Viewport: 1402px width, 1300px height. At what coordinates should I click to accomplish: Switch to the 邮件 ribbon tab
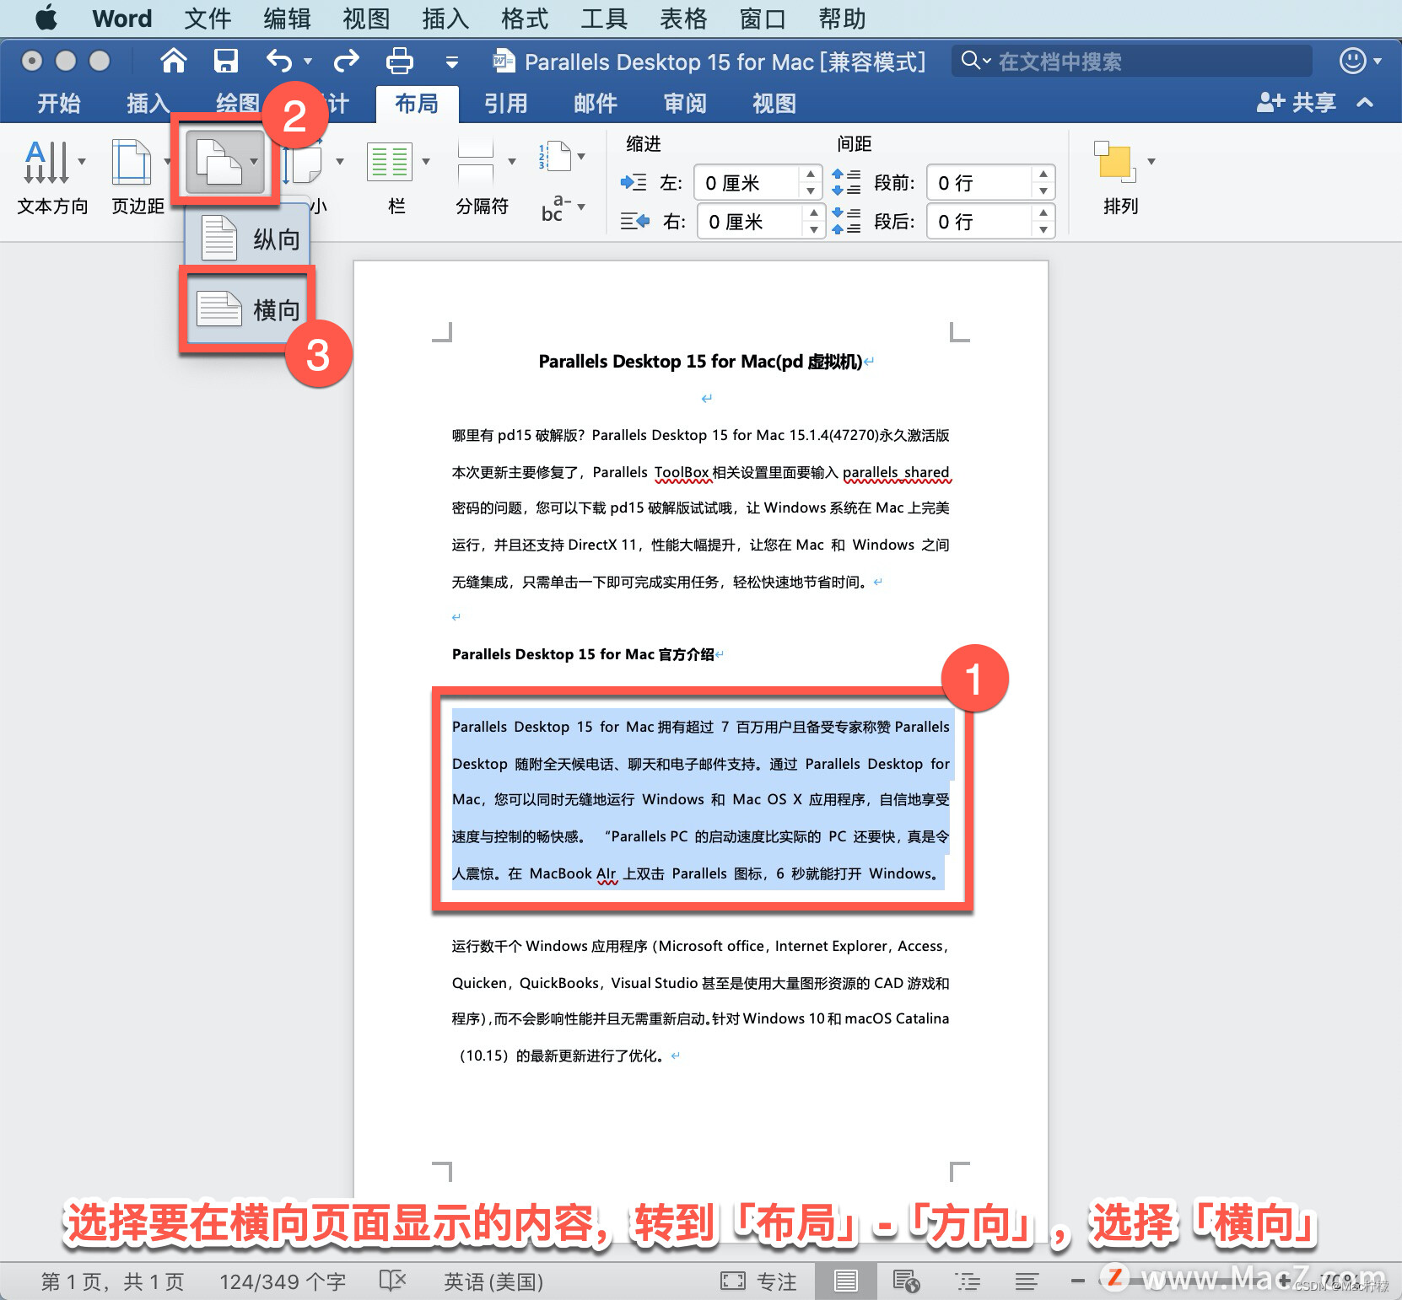(596, 104)
